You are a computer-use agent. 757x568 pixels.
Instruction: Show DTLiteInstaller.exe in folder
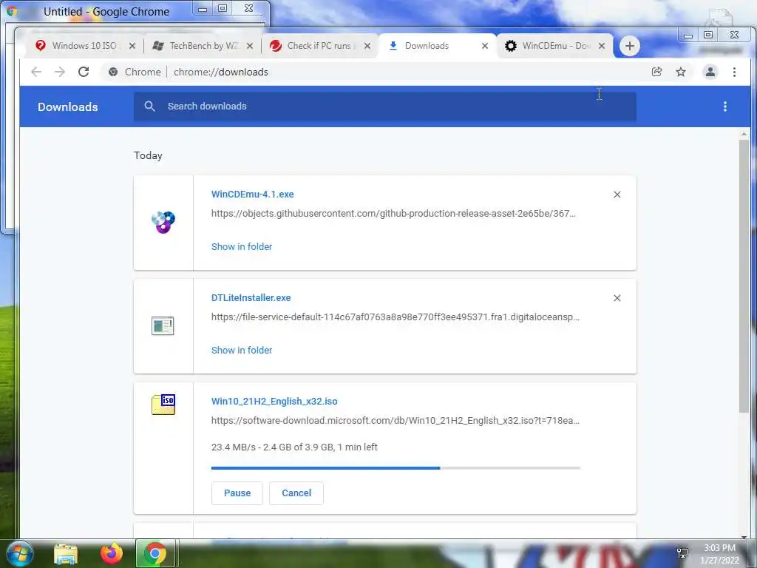[x=242, y=350]
